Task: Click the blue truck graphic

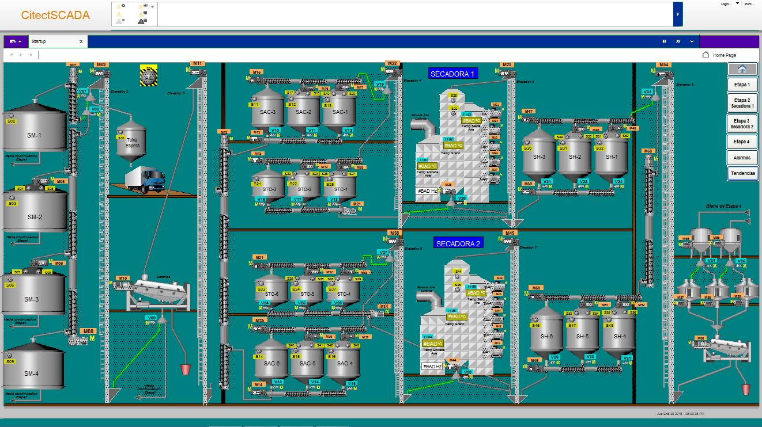Action: click(145, 179)
